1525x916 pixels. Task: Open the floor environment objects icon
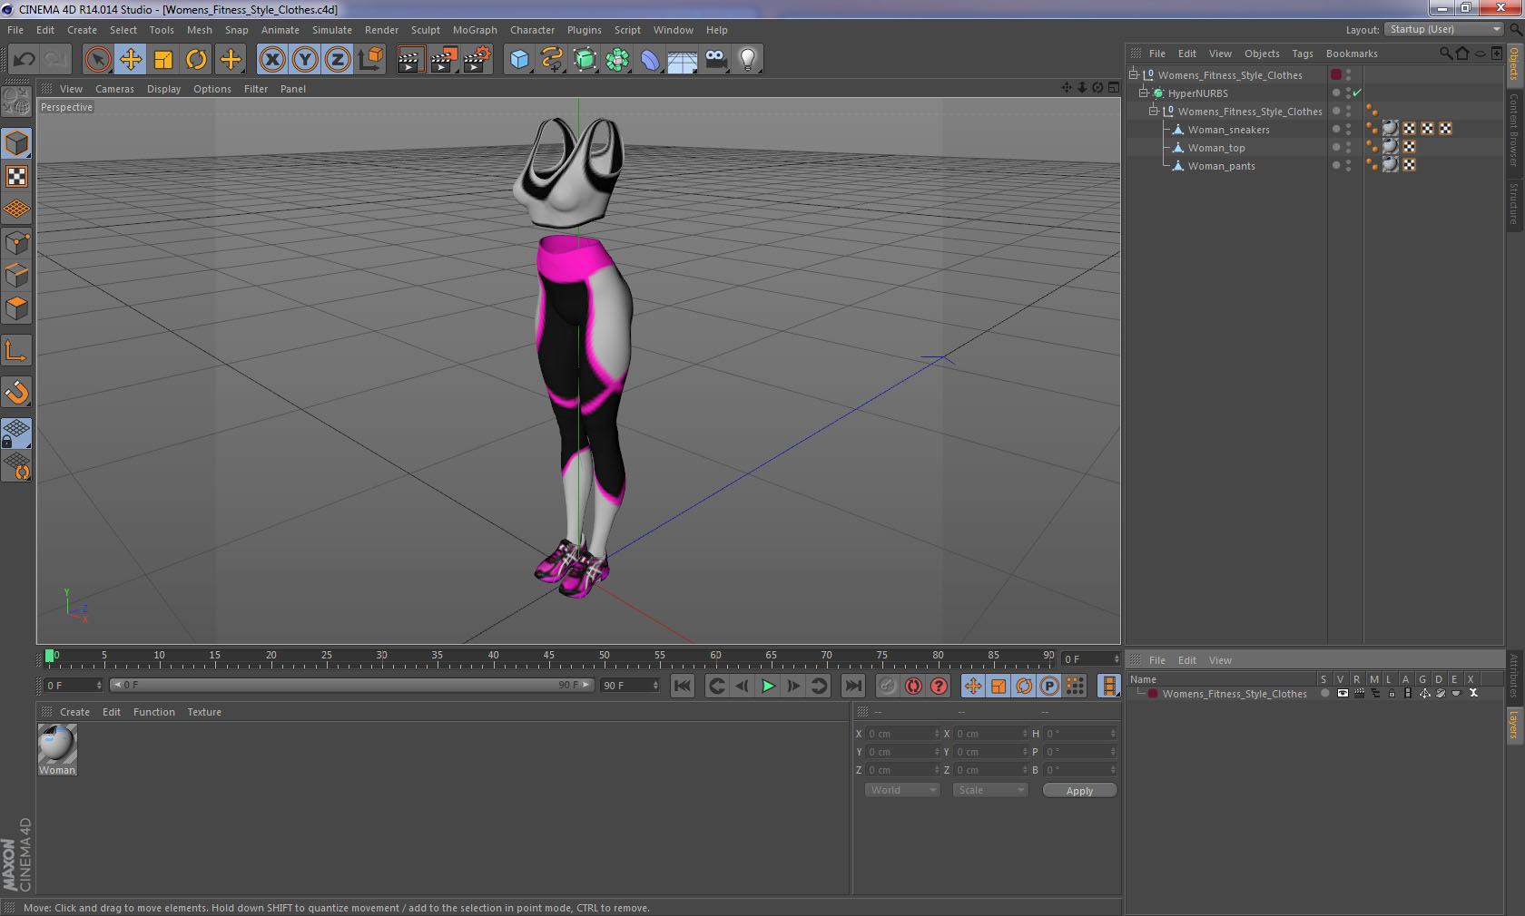click(x=683, y=60)
